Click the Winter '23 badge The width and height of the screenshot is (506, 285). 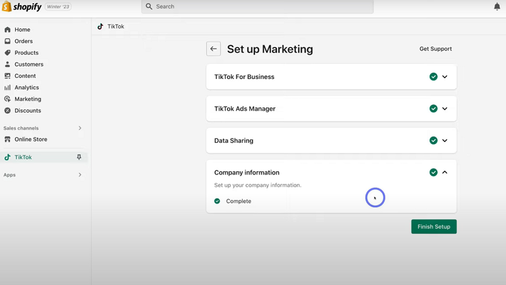(x=58, y=6)
